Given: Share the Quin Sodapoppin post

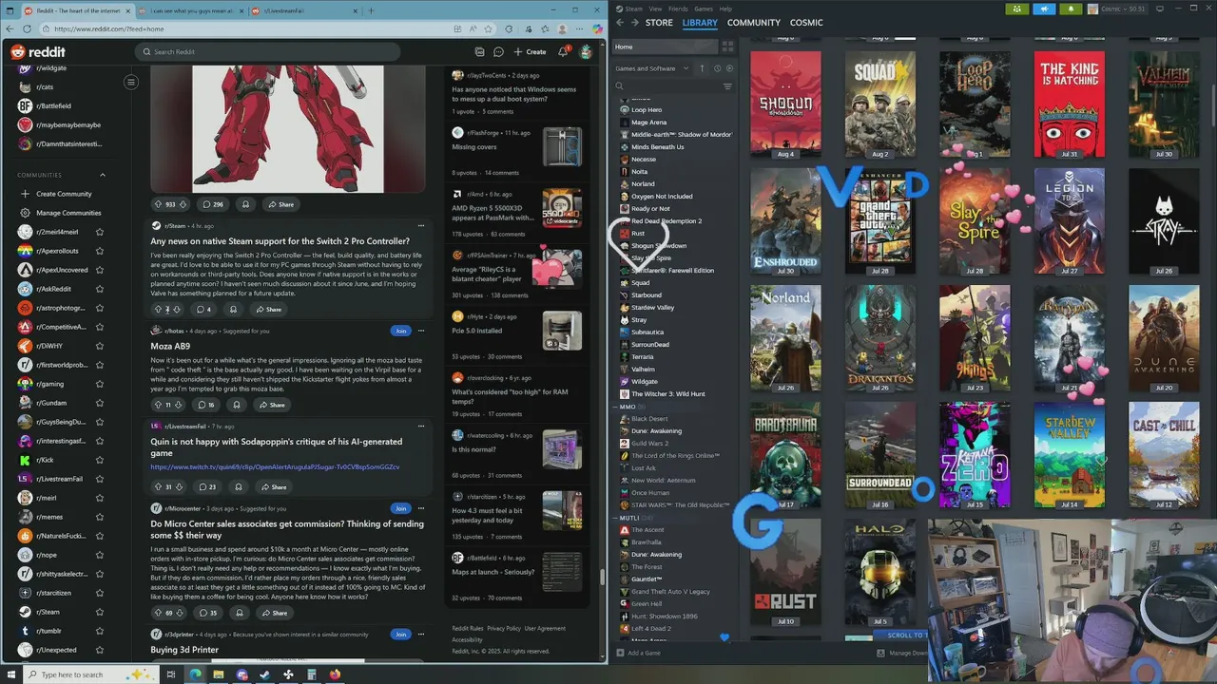Looking at the screenshot, I should click(273, 487).
